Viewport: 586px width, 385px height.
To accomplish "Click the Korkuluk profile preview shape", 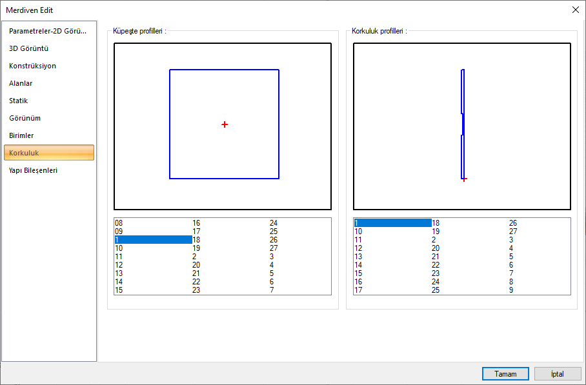I will [463, 124].
